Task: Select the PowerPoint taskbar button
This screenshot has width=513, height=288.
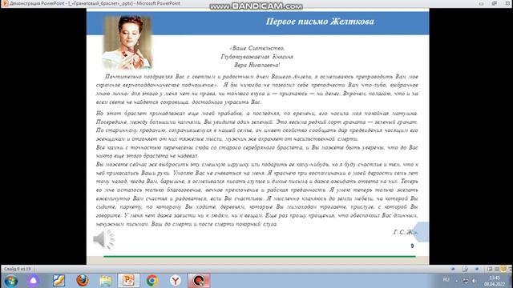Action: pyautogui.click(x=128, y=280)
